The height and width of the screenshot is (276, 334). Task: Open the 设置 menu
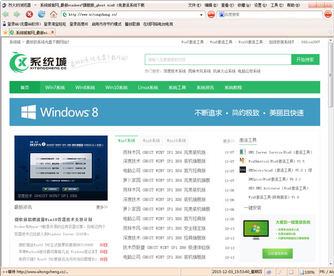coord(261,5)
